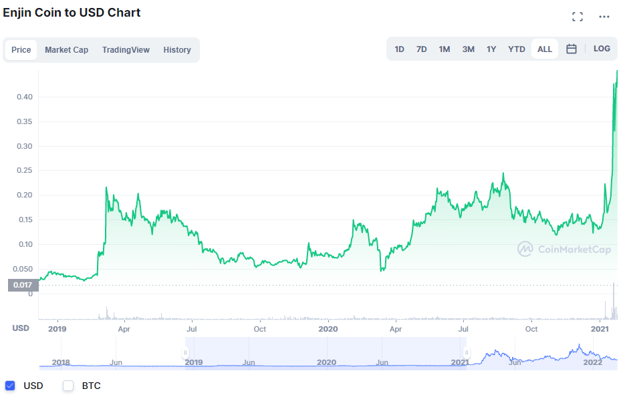Screen dimensions: 627x403
Task: Open the calendar date range picker
Action: coord(572,49)
